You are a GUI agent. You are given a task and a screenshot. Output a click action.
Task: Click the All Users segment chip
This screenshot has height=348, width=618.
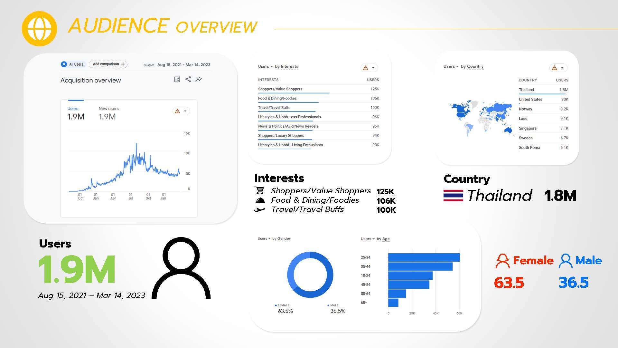[x=73, y=64]
